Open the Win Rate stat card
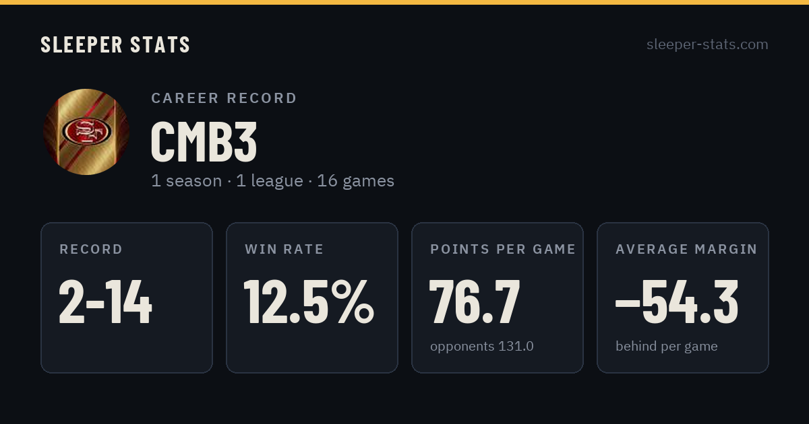 (x=312, y=297)
